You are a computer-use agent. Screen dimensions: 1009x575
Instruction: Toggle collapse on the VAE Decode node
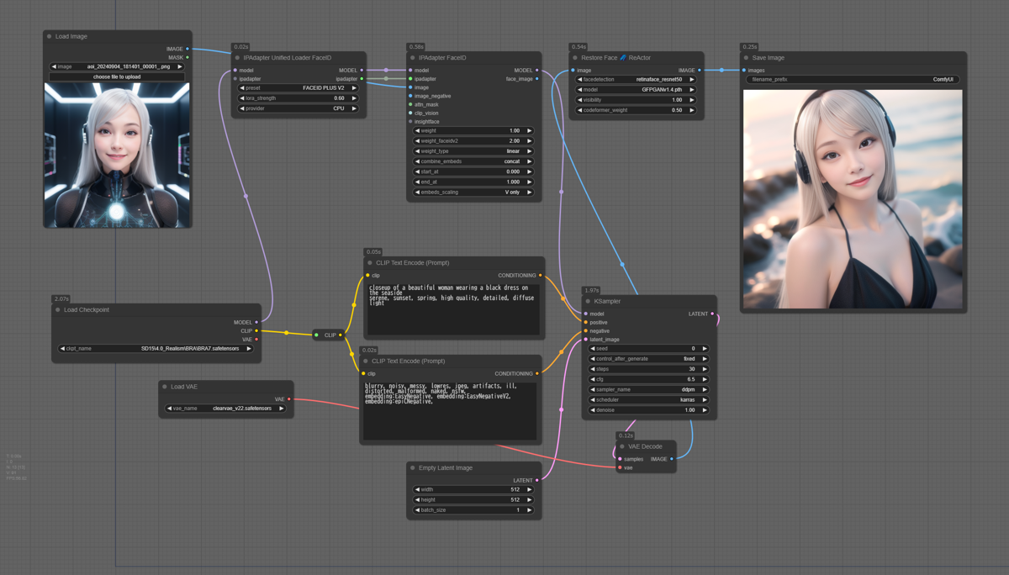click(x=622, y=446)
